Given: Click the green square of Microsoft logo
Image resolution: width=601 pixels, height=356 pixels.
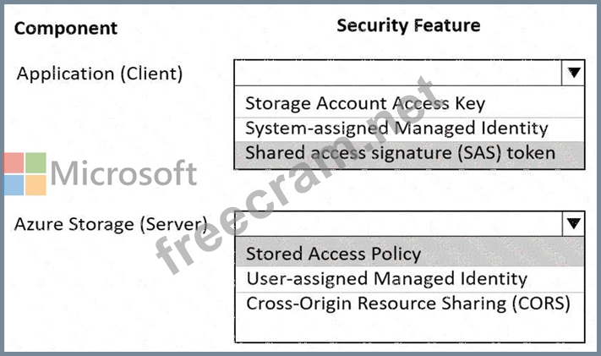Looking at the screenshot, I should [x=36, y=162].
